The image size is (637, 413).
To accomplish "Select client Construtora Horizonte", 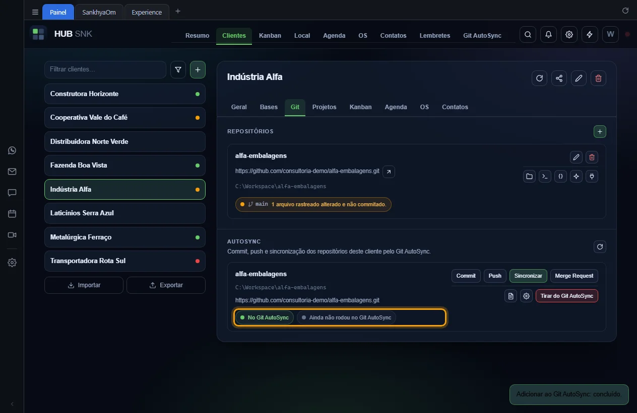I will point(125,94).
